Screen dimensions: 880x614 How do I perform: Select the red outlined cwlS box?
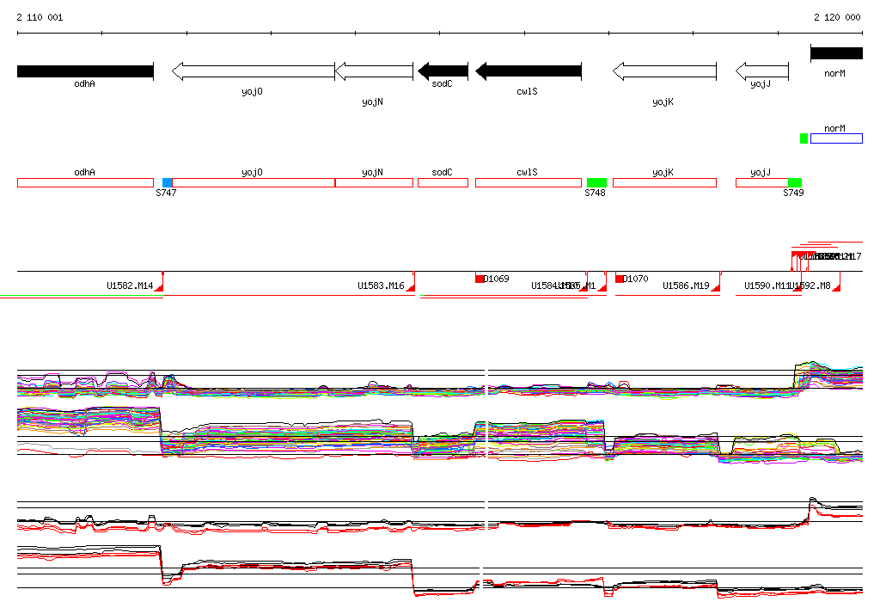pyautogui.click(x=529, y=182)
